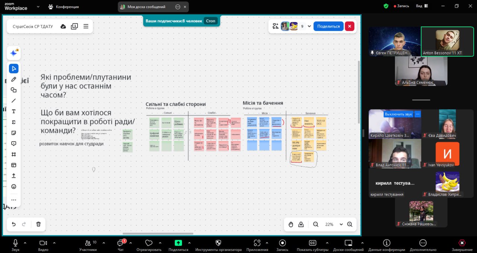Screen dimensions: 477x253
Task: Select the Line tool
Action: point(14,101)
